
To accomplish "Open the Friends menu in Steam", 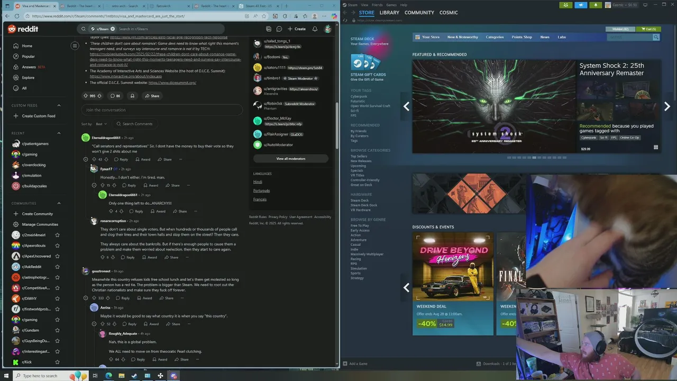I will 377,5.
